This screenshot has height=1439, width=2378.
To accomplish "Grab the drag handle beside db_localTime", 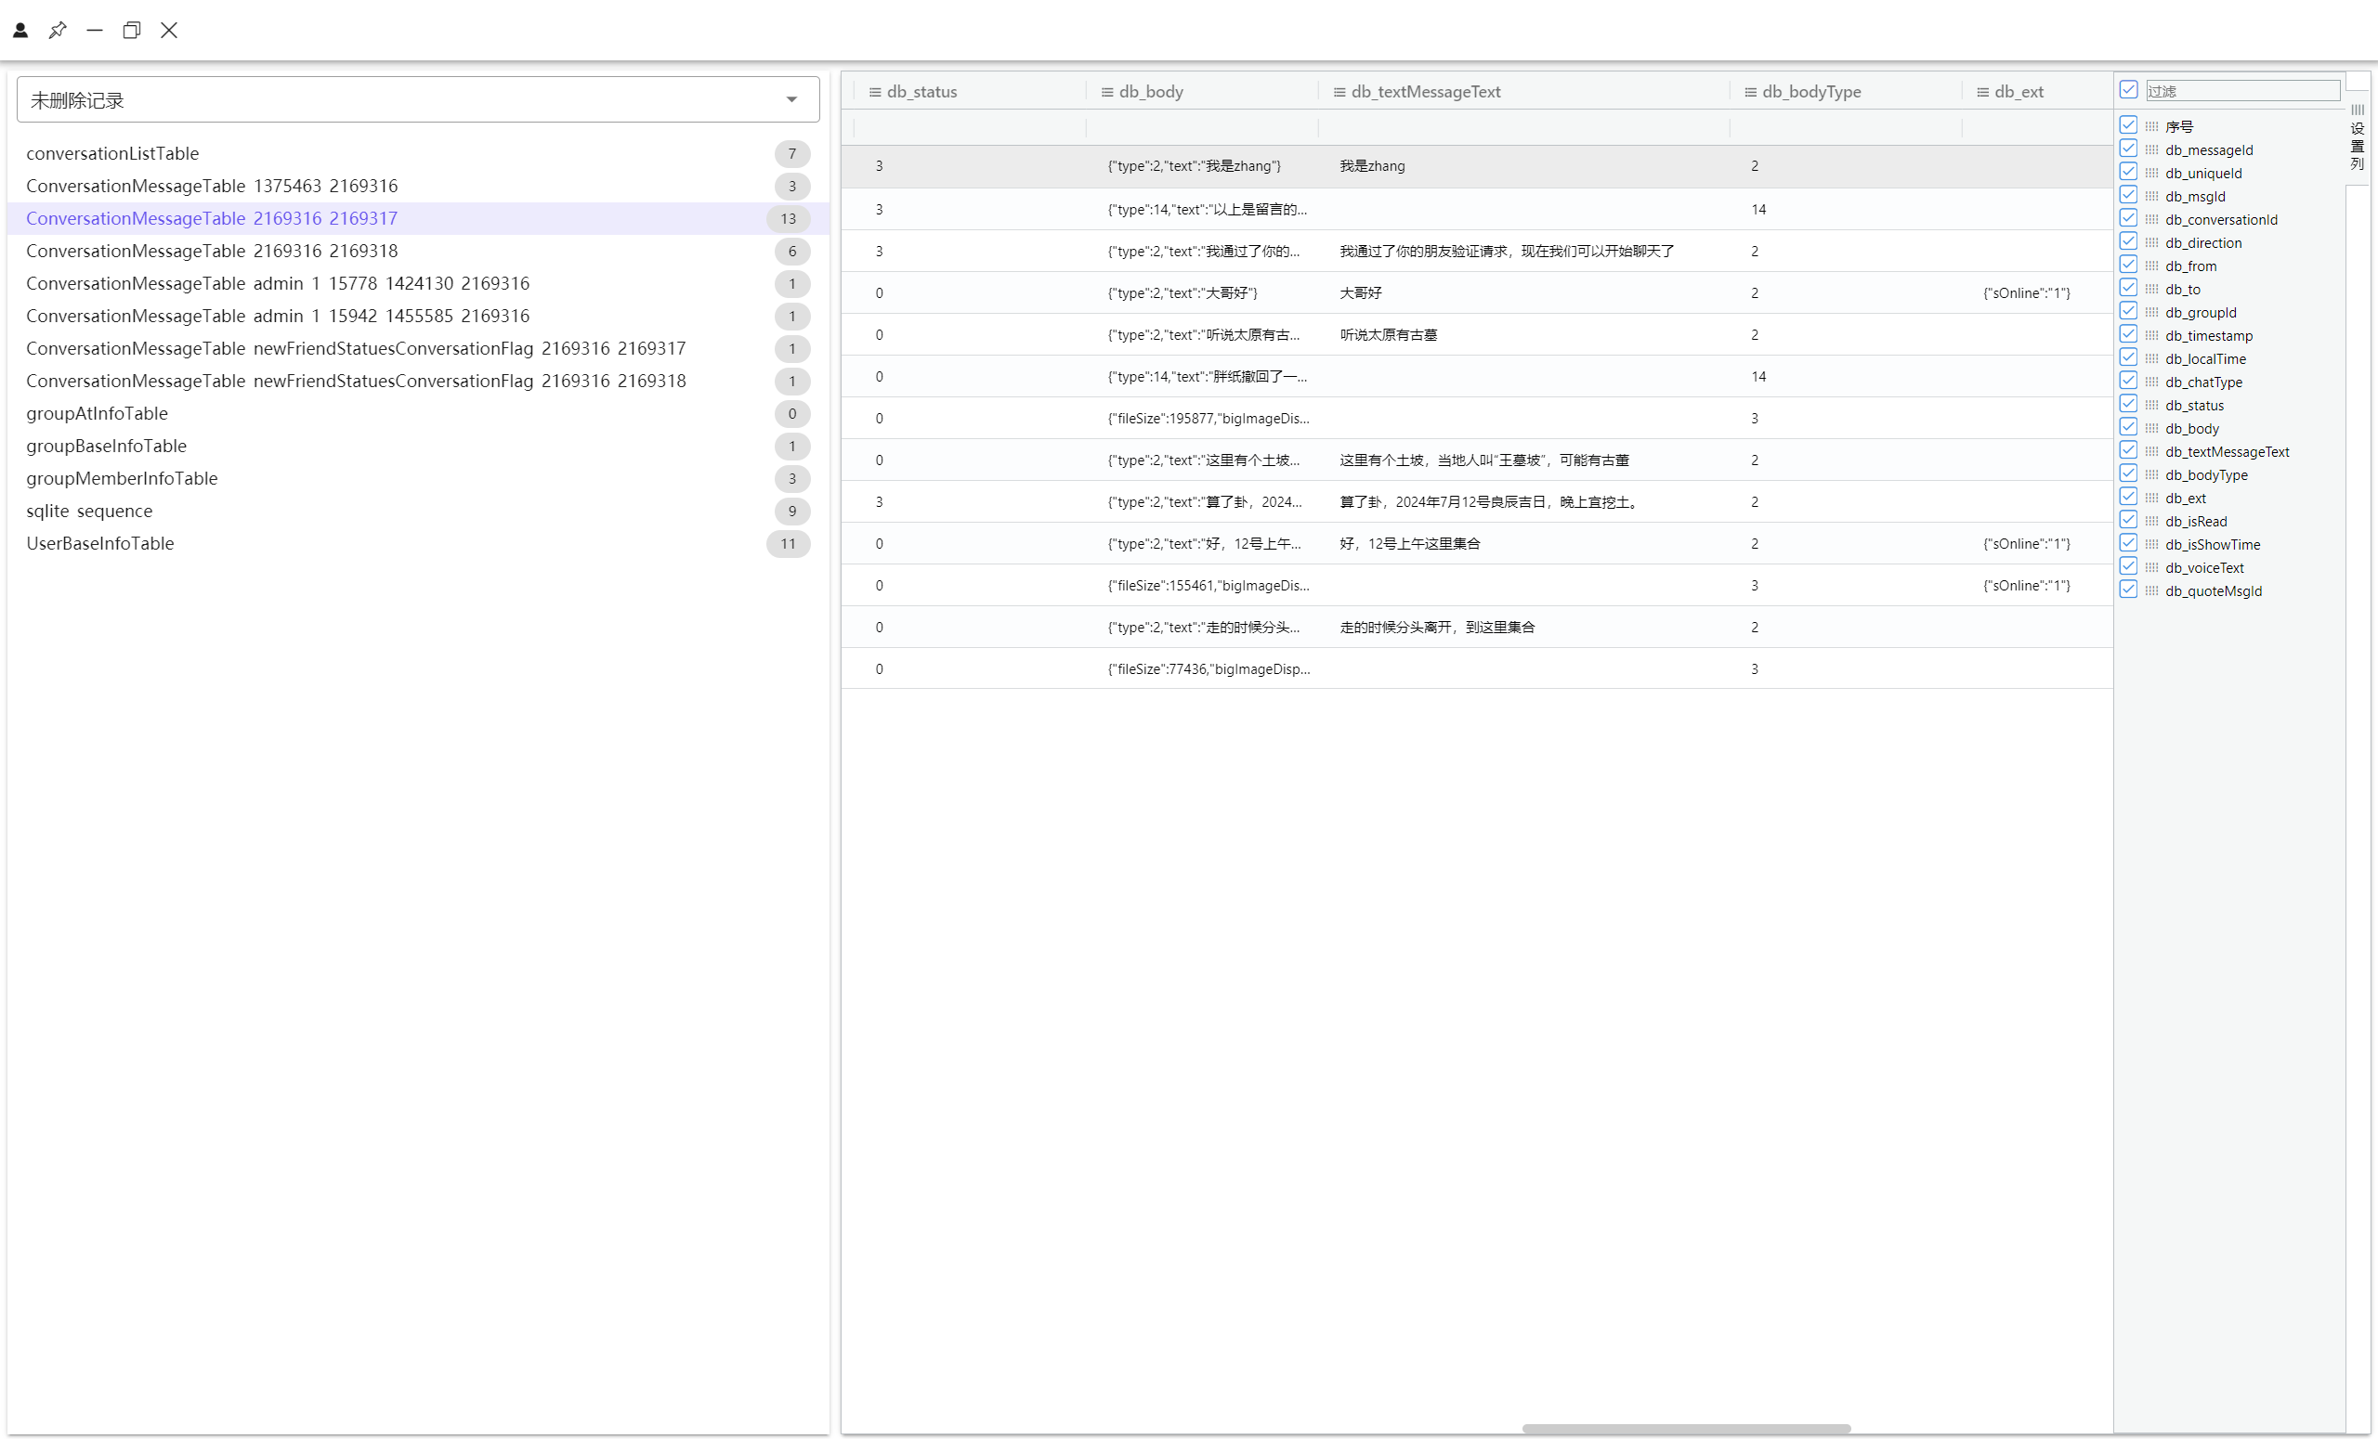I will pos(2152,357).
